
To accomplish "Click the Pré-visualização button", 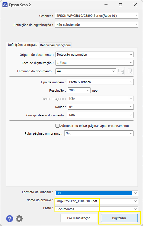I will coord(79,218).
